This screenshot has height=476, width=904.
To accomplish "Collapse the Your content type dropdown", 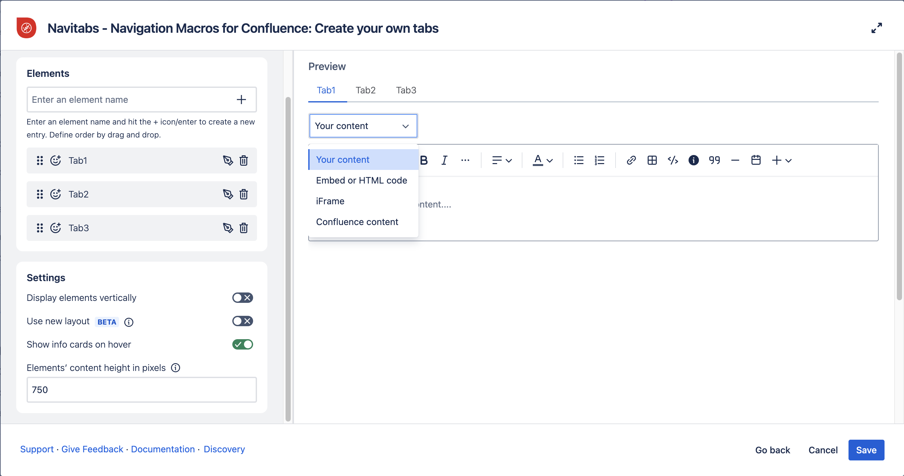I will pyautogui.click(x=363, y=126).
